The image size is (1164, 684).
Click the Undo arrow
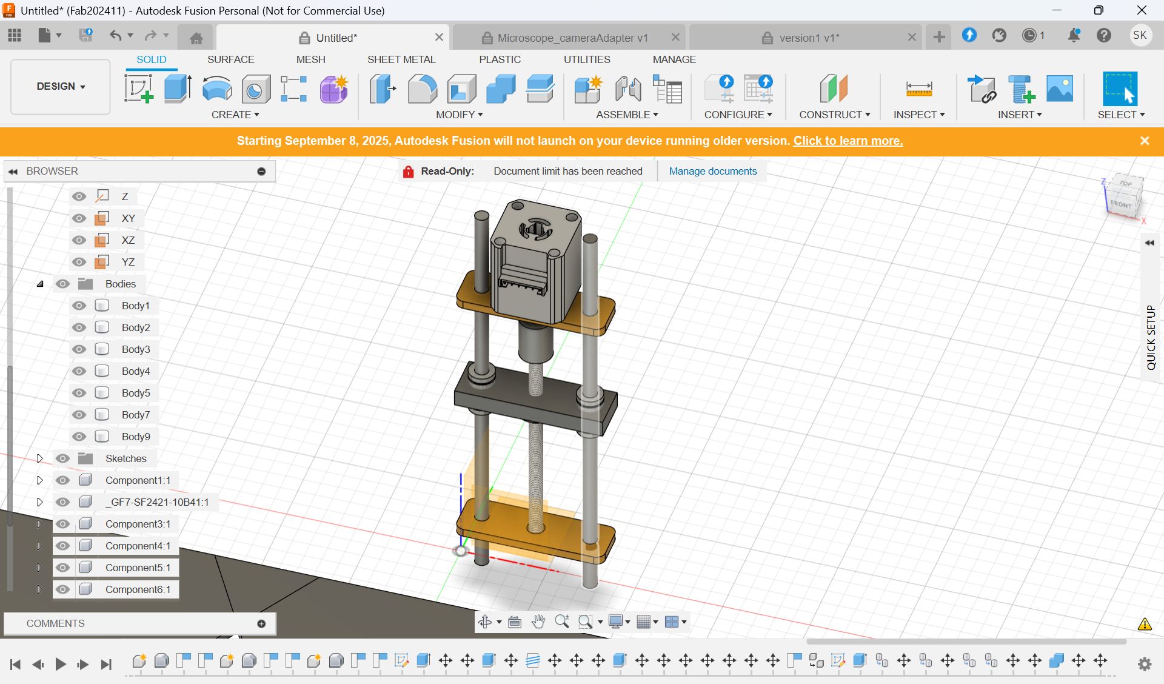pos(115,35)
